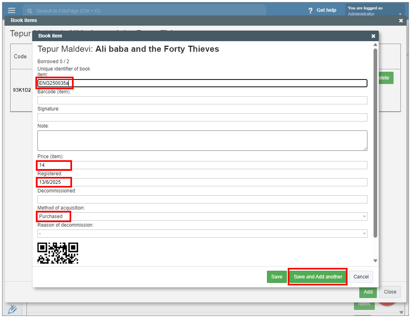Focus the Signature text field
The height and width of the screenshot is (318, 411).
(x=202, y=117)
